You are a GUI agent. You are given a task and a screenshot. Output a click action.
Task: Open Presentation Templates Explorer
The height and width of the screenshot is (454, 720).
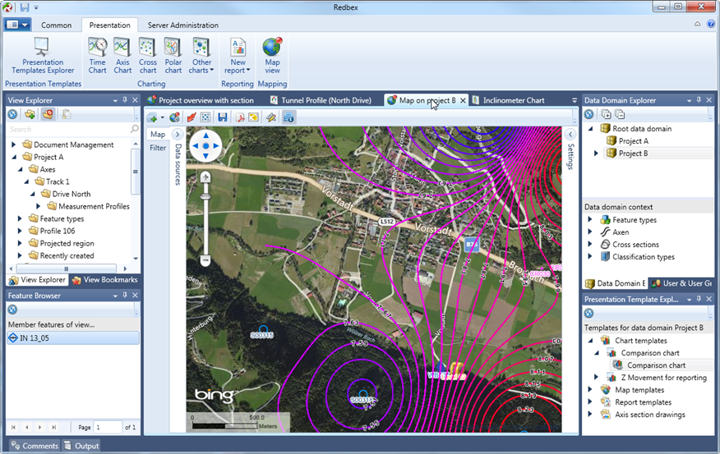pyautogui.click(x=43, y=54)
